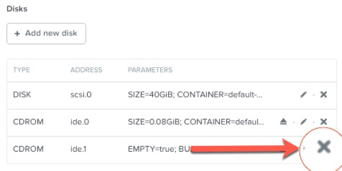Click the Add new disk button
342x171 pixels.
click(46, 33)
